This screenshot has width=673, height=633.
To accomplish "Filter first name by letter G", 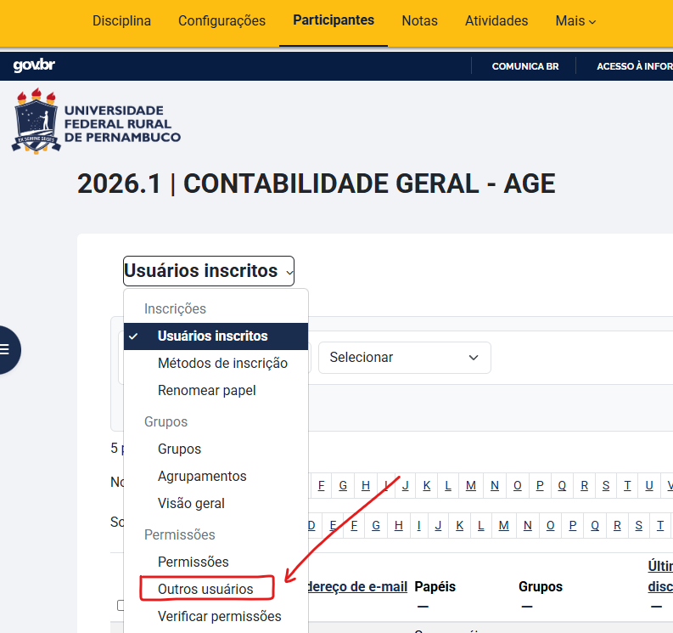I will point(343,486).
